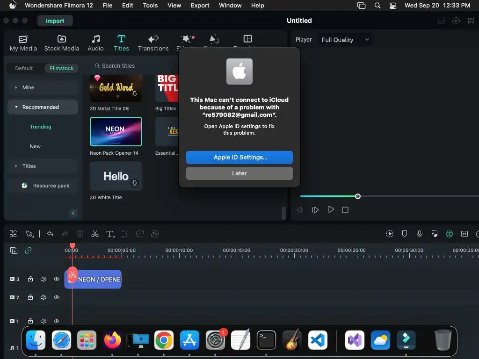Toggle timeline snapping icon
This screenshot has height=359, width=479.
point(450,234)
